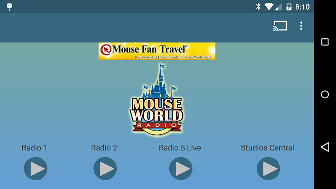Play the Radio 2 stream

point(105,168)
